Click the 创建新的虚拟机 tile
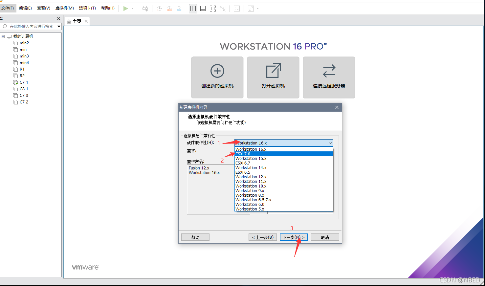This screenshot has height=286, width=485. [x=217, y=77]
